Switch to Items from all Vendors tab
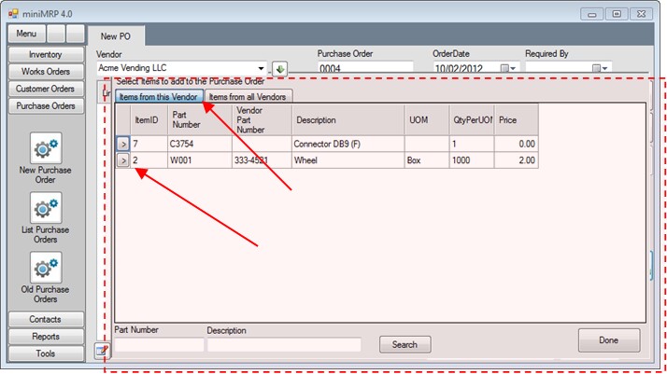The image size is (667, 374). pyautogui.click(x=248, y=96)
